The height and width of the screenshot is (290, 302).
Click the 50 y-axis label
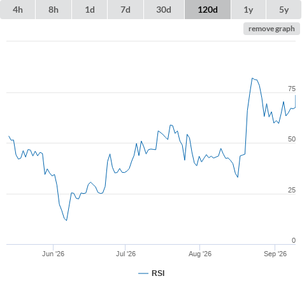pos(292,139)
